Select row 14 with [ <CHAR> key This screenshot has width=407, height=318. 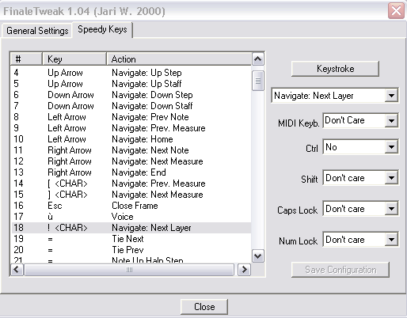click(131, 184)
